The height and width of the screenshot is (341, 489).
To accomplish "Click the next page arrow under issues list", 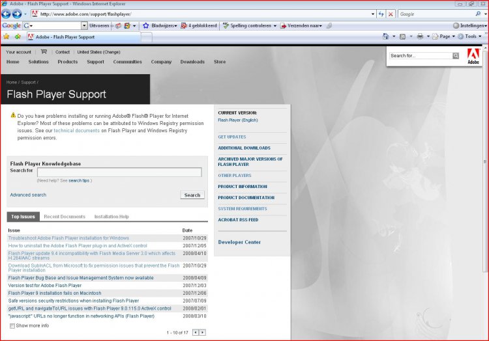I will [202, 333].
